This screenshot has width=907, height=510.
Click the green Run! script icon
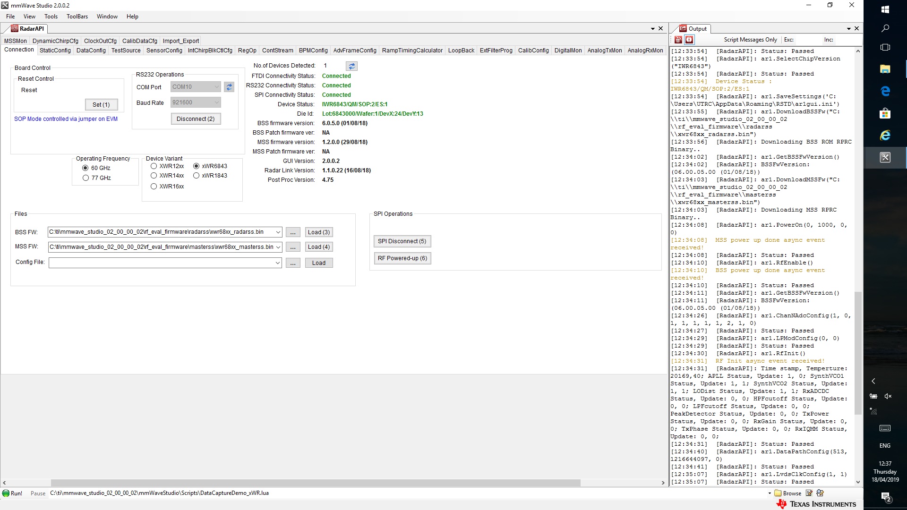pyautogui.click(x=6, y=493)
